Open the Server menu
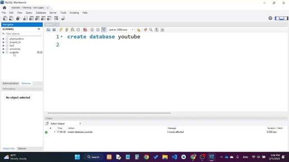Image resolution: width=289 pixels, height=162 pixels. click(53, 13)
